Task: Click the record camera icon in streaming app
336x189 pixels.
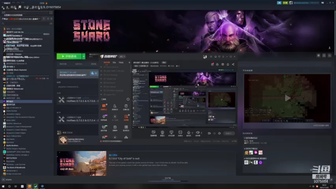Action: pos(209,133)
